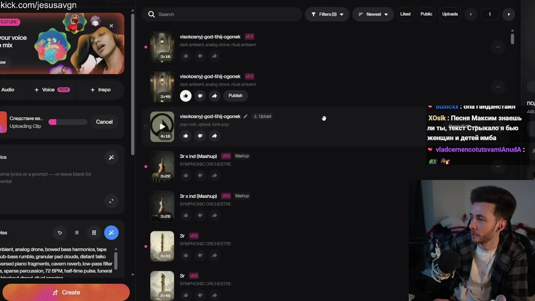Viewport: 535px width, 301px height.
Task: Click the blue styles magic wand button
Action: (x=111, y=233)
